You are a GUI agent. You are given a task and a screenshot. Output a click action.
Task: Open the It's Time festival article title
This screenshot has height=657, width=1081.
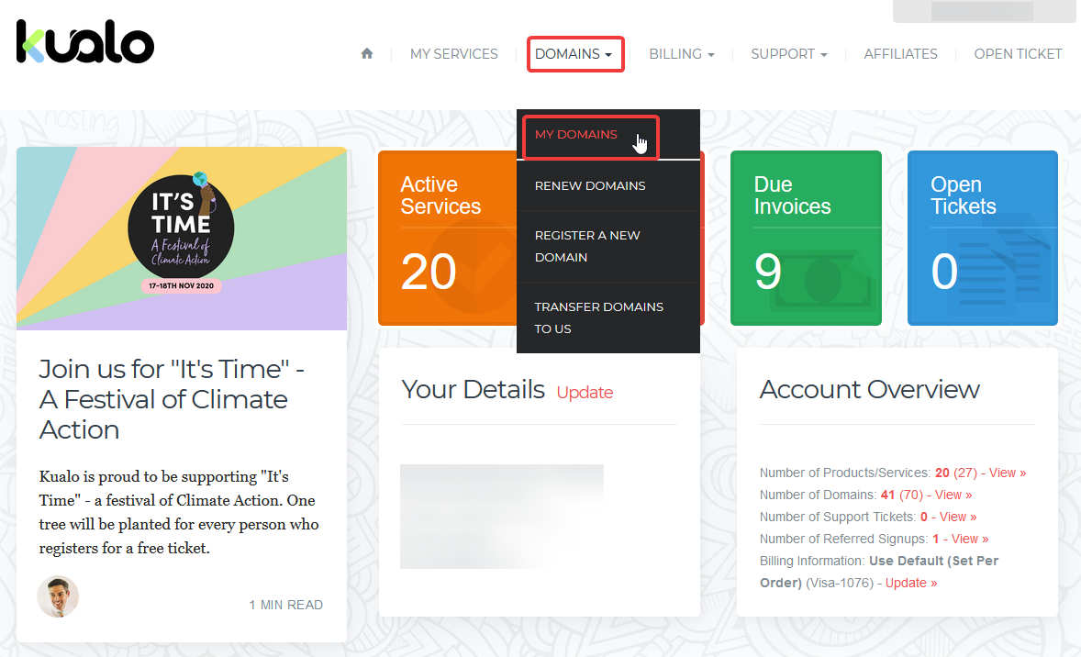tap(172, 399)
